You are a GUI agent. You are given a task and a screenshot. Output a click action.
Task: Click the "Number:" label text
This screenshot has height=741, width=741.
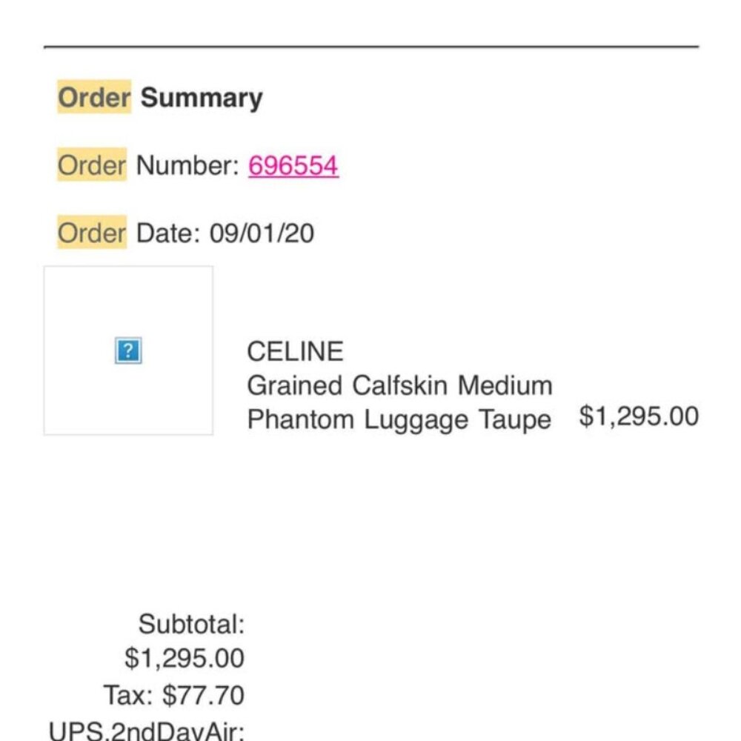pos(187,166)
